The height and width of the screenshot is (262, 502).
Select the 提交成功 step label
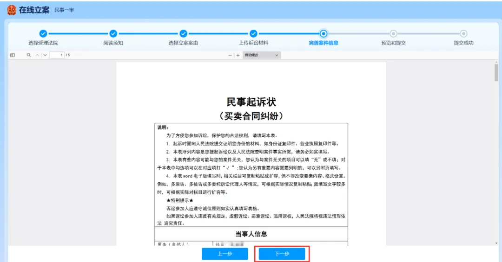463,43
